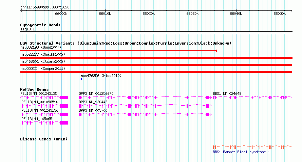Select the PELI3 NM_145065 gene glyph
The width and height of the screenshot is (302, 162).
coord(45,123)
